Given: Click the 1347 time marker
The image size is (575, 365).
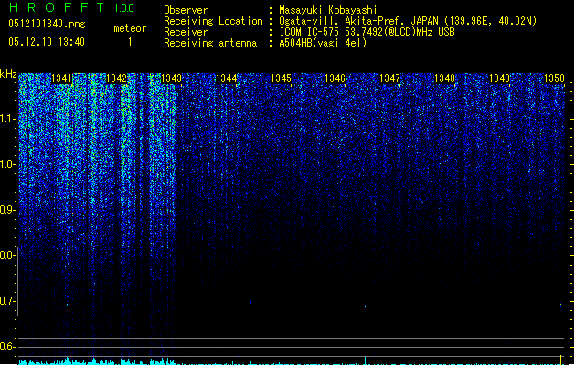Looking at the screenshot, I should click(x=389, y=78).
